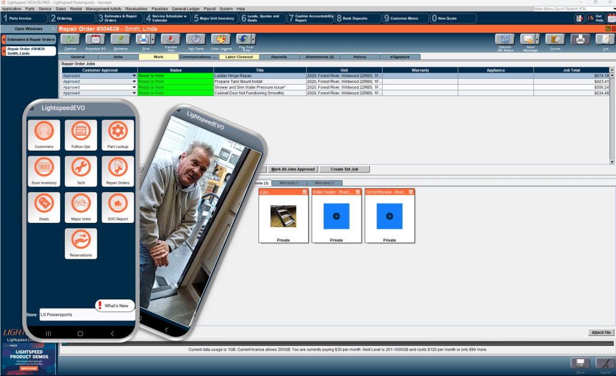Expand the Pay Over Time dropdown arrow

coord(253,40)
